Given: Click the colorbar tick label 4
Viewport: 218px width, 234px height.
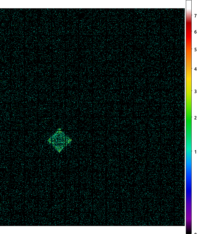Looking at the screenshot, I should (195, 69).
